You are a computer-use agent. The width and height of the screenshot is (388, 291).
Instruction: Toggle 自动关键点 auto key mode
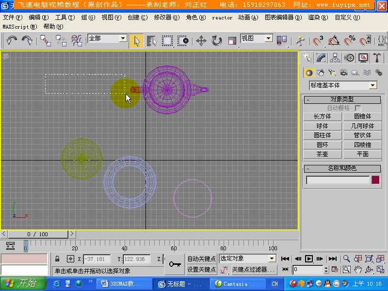click(x=202, y=259)
